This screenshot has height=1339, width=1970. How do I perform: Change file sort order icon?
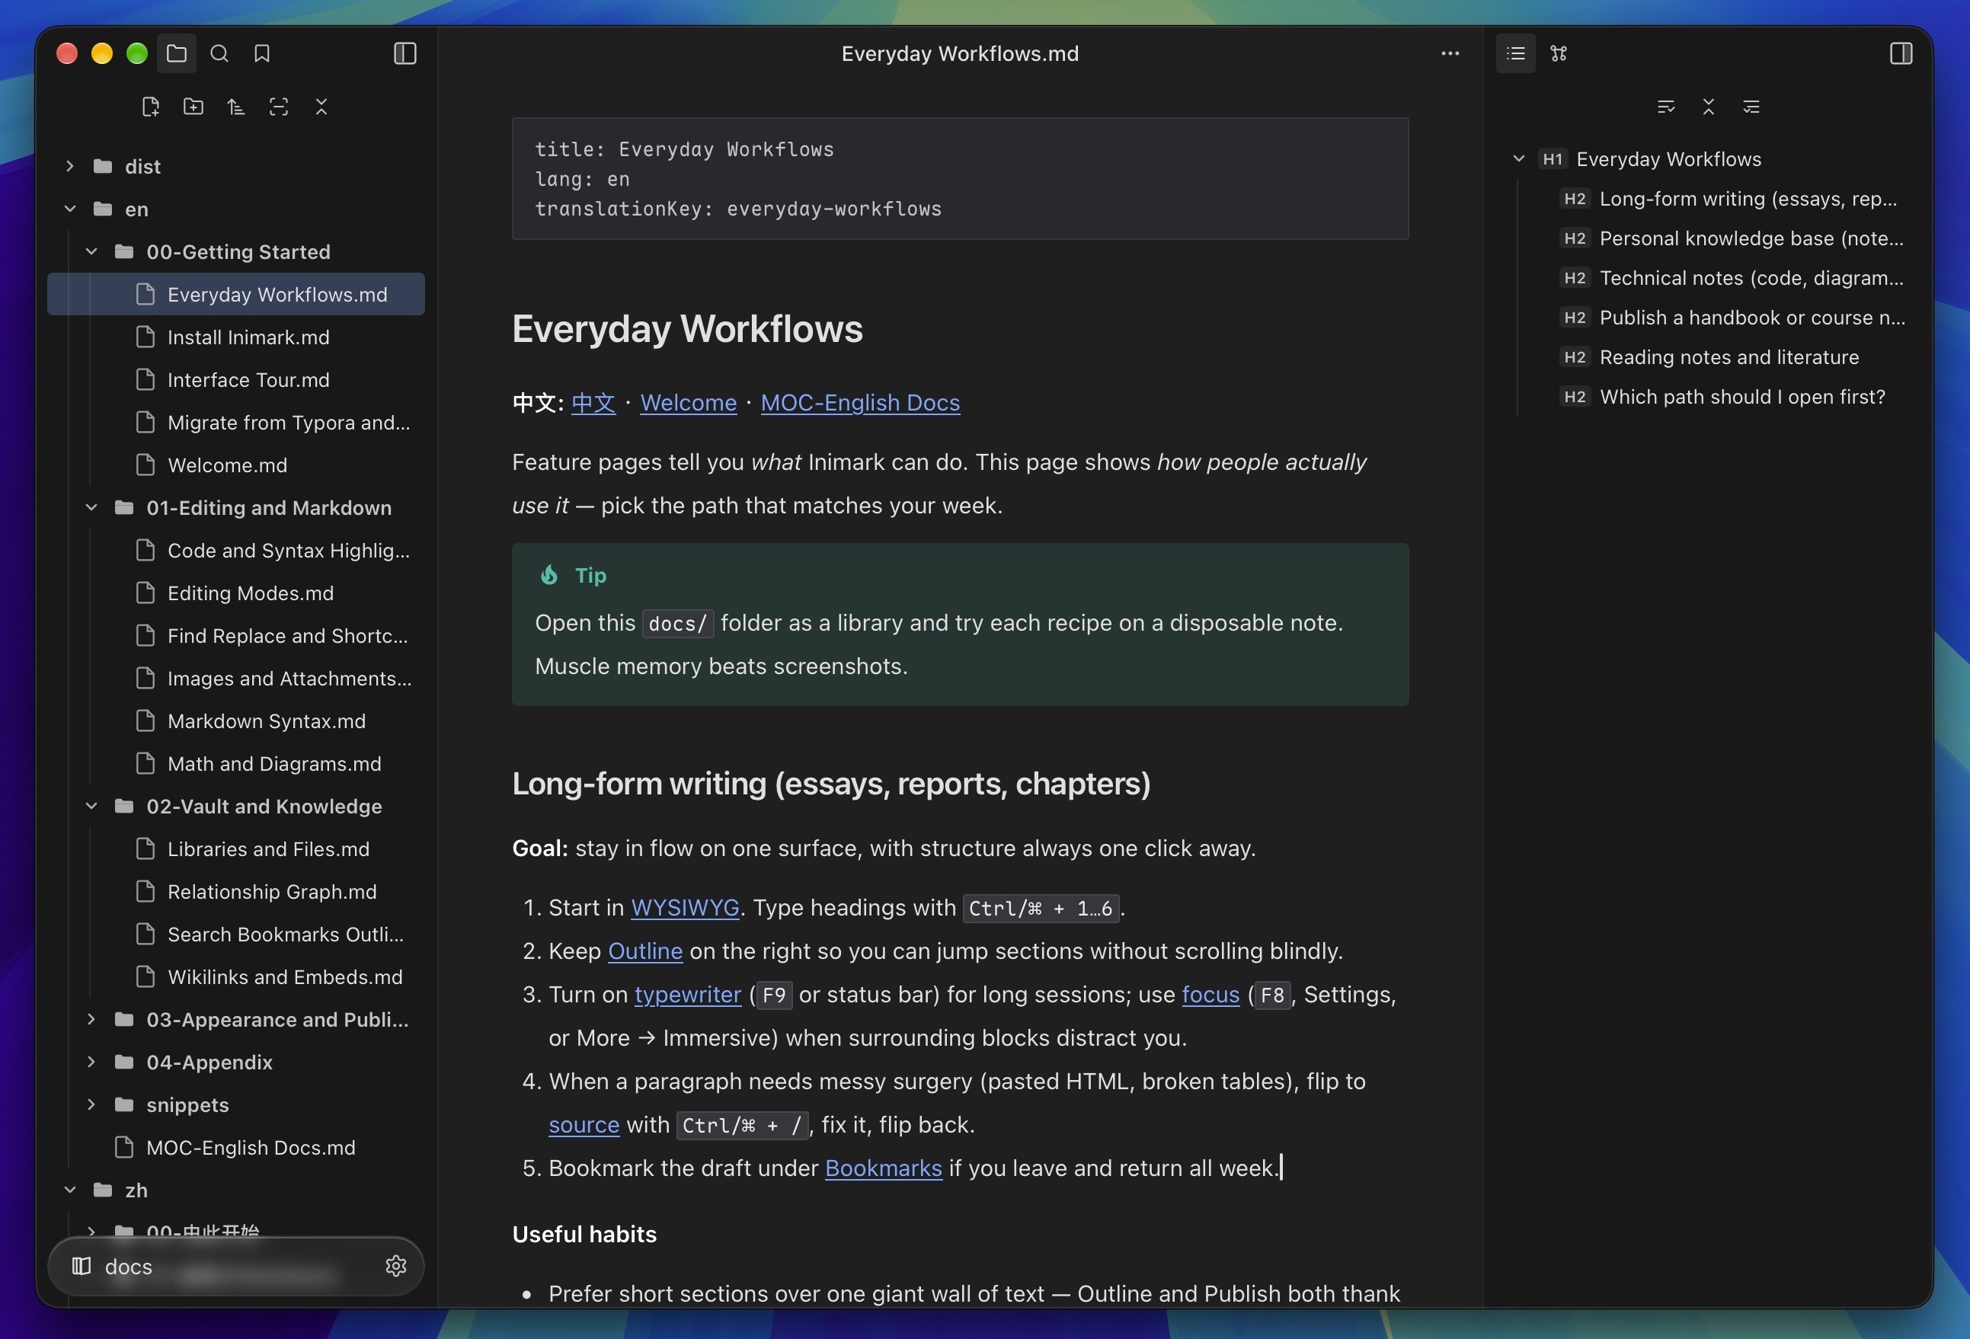click(236, 107)
